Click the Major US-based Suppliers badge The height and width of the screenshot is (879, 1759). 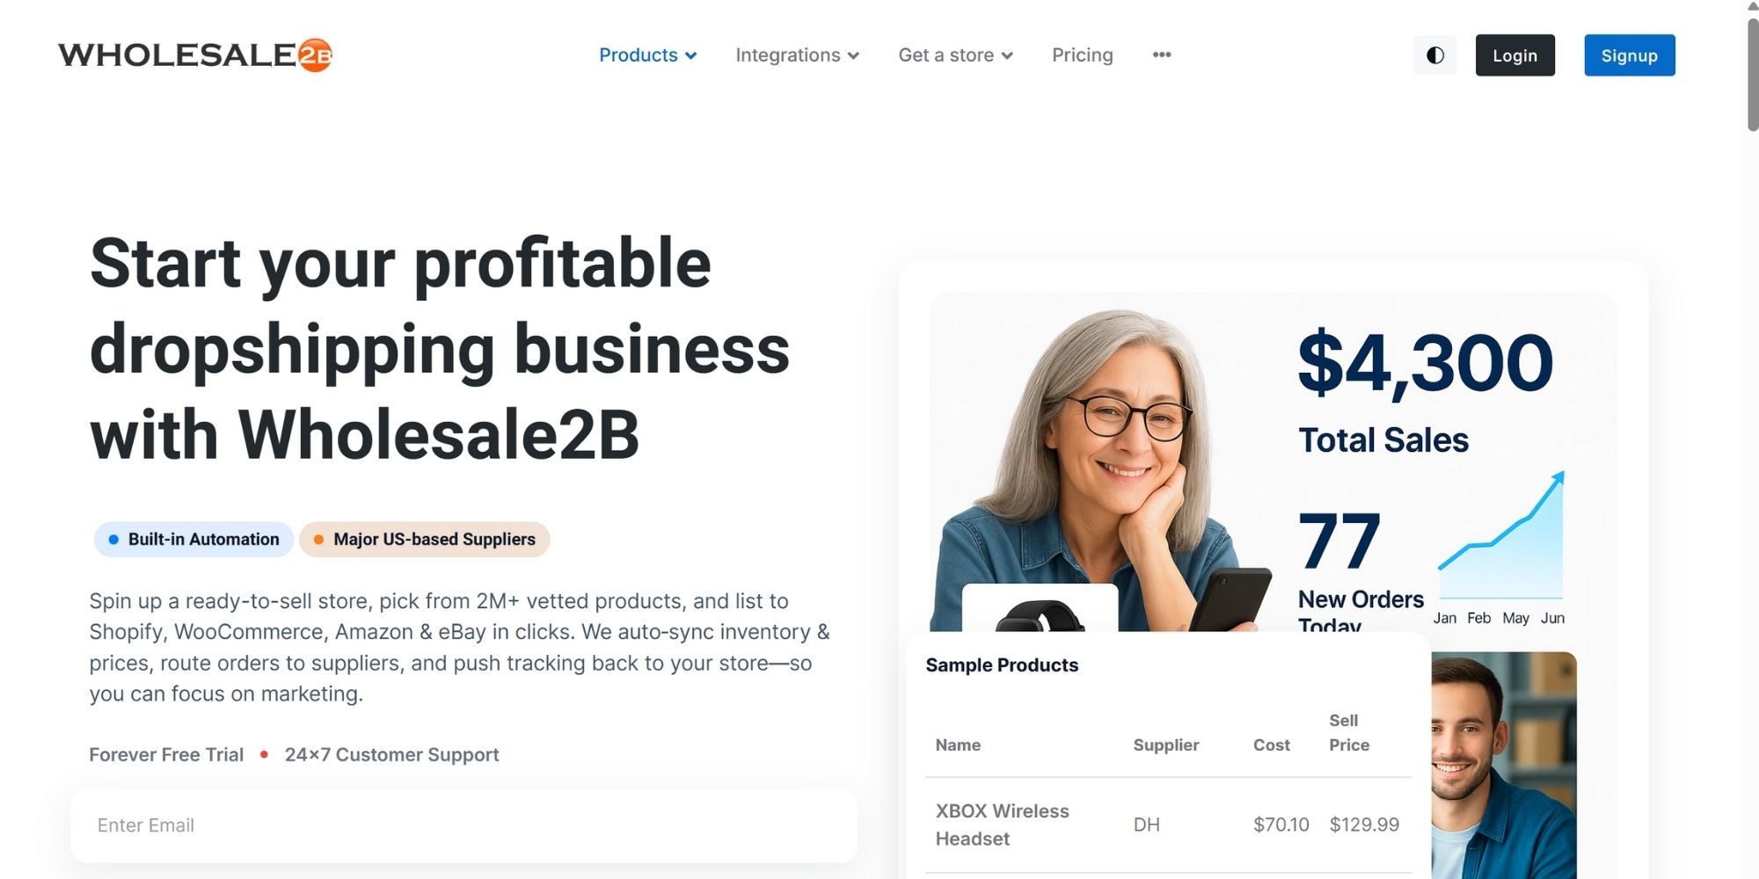coord(425,540)
